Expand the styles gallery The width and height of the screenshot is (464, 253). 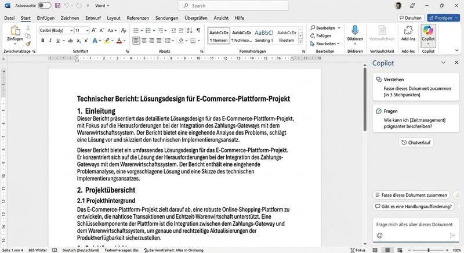(x=300, y=42)
